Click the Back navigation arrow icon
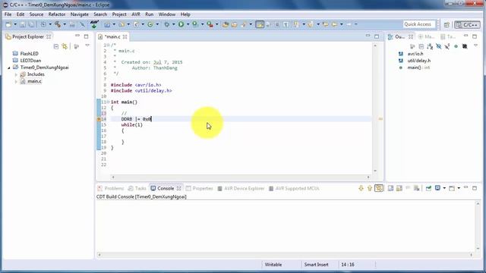 334,24
